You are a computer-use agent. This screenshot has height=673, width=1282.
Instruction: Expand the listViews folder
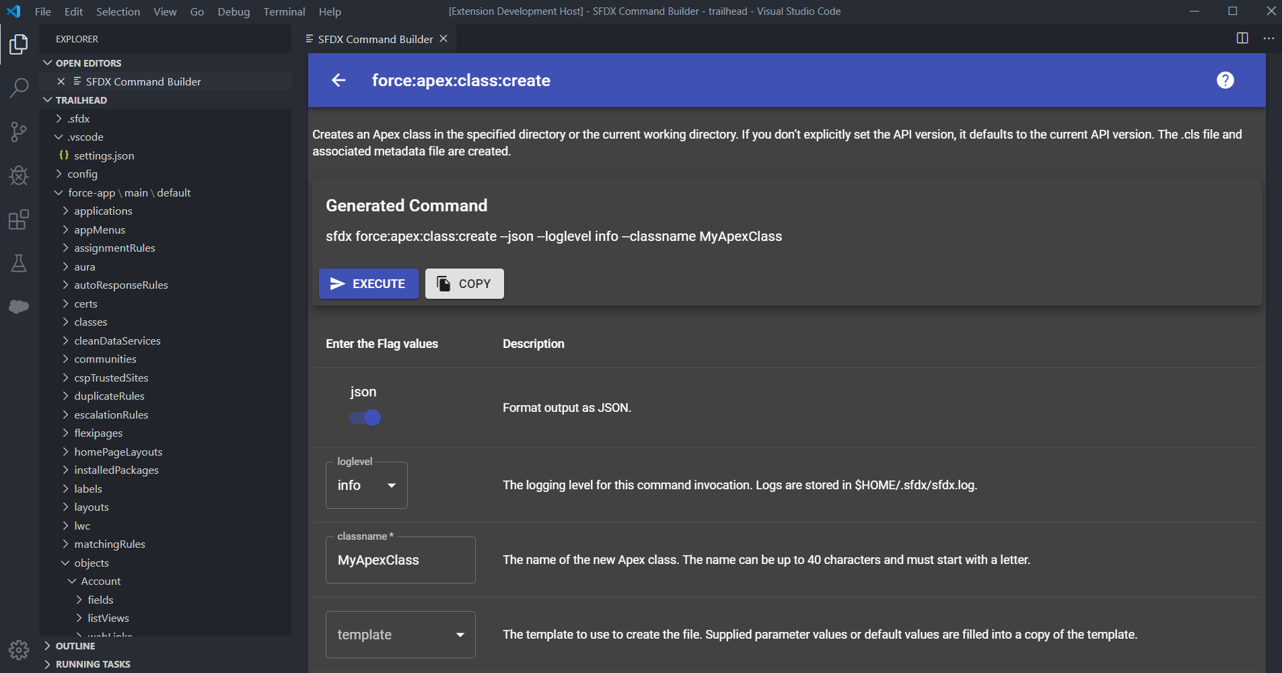click(x=165, y=618)
